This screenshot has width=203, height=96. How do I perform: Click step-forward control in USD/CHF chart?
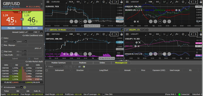point(160,21)
